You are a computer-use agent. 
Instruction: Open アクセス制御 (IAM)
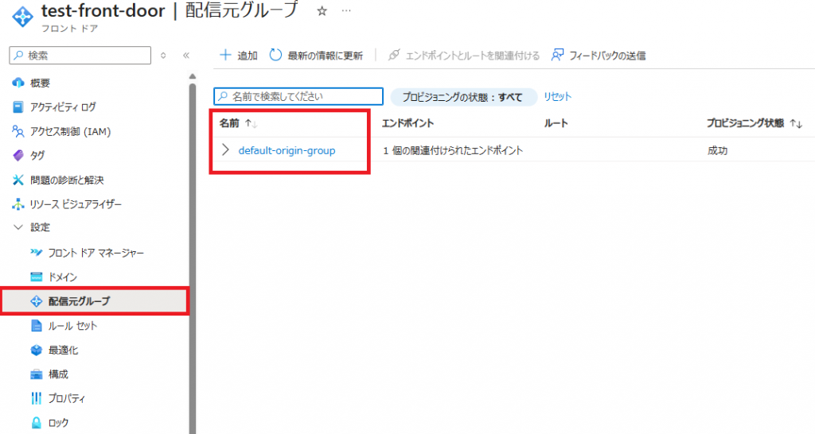[70, 131]
